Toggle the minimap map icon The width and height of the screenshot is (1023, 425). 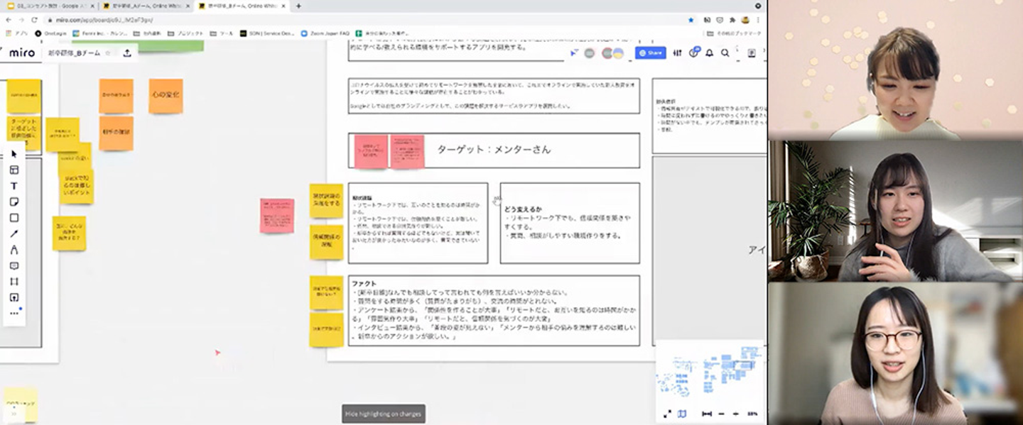click(x=682, y=414)
